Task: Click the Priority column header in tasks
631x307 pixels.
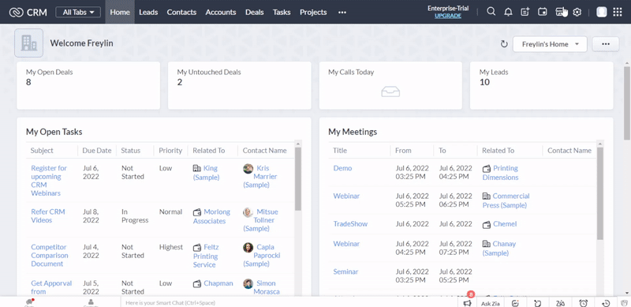Action: click(170, 150)
